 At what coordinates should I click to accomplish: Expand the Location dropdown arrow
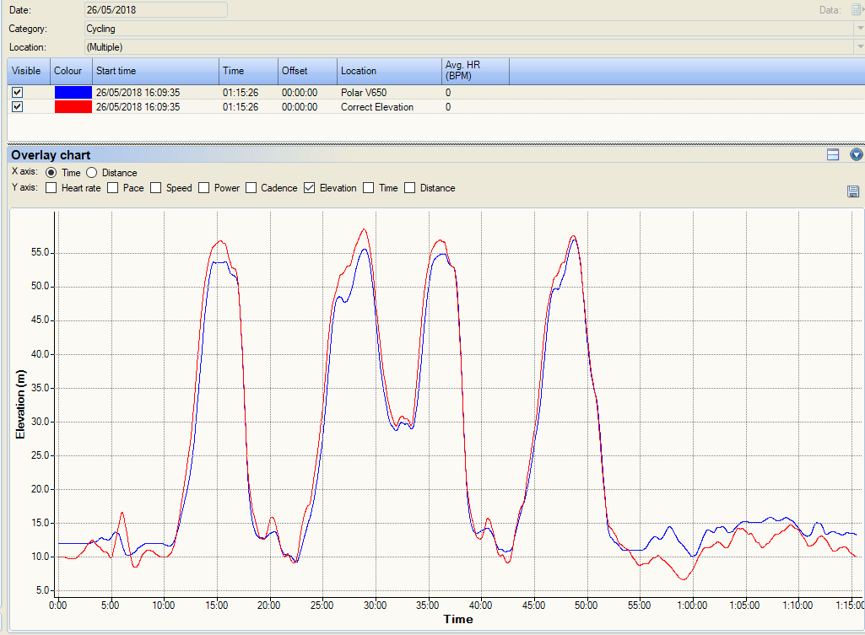858,47
